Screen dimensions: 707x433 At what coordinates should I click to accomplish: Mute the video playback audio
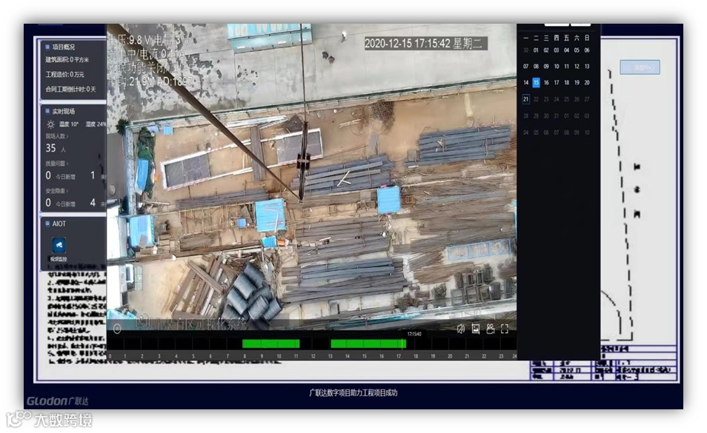click(460, 329)
